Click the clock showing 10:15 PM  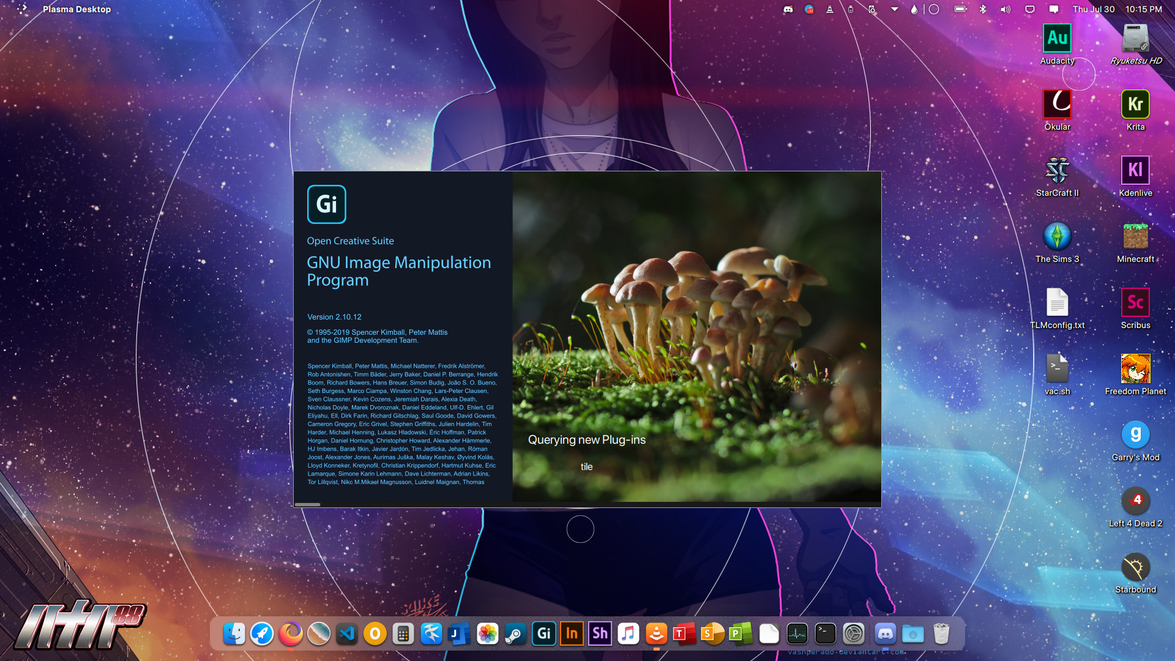coord(1143,9)
